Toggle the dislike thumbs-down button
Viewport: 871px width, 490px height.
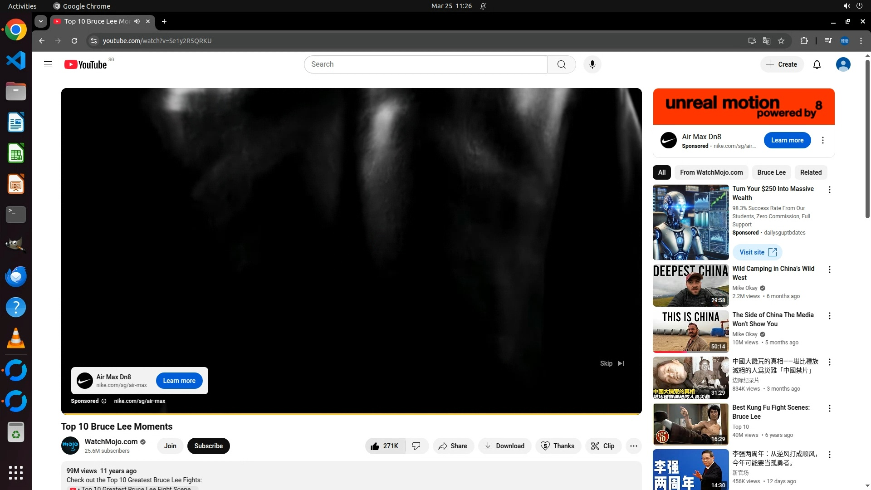pos(416,446)
